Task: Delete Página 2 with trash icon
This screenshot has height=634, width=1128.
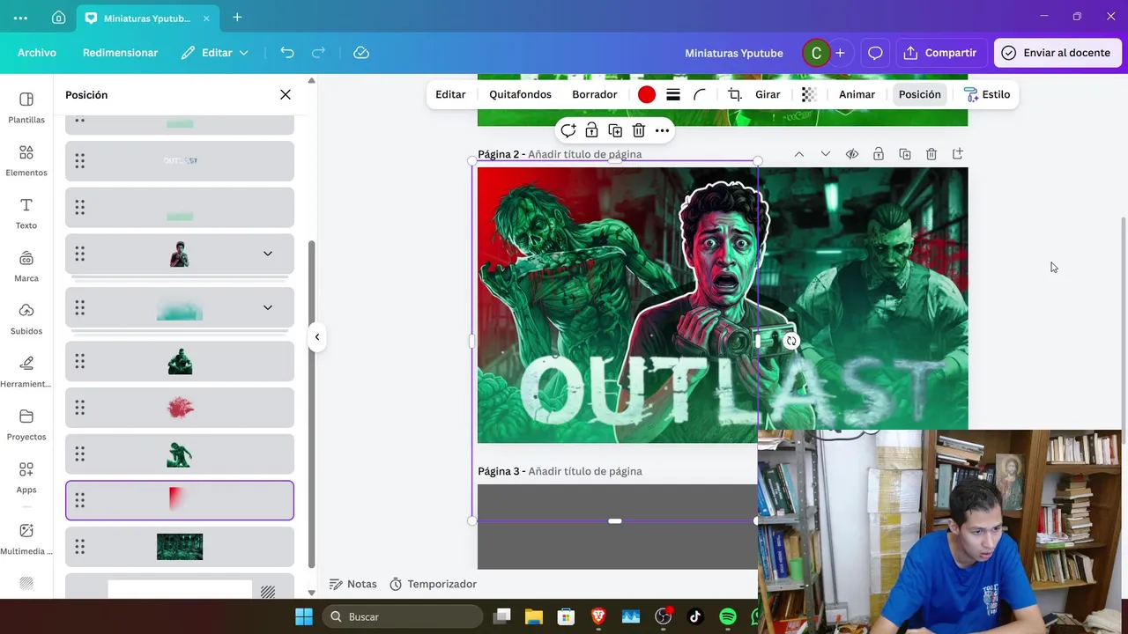Action: (x=931, y=154)
